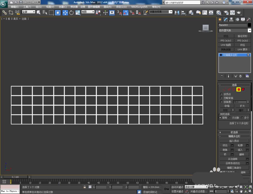Activate the Select and Move tool
253x194 pixels.
[65, 13]
